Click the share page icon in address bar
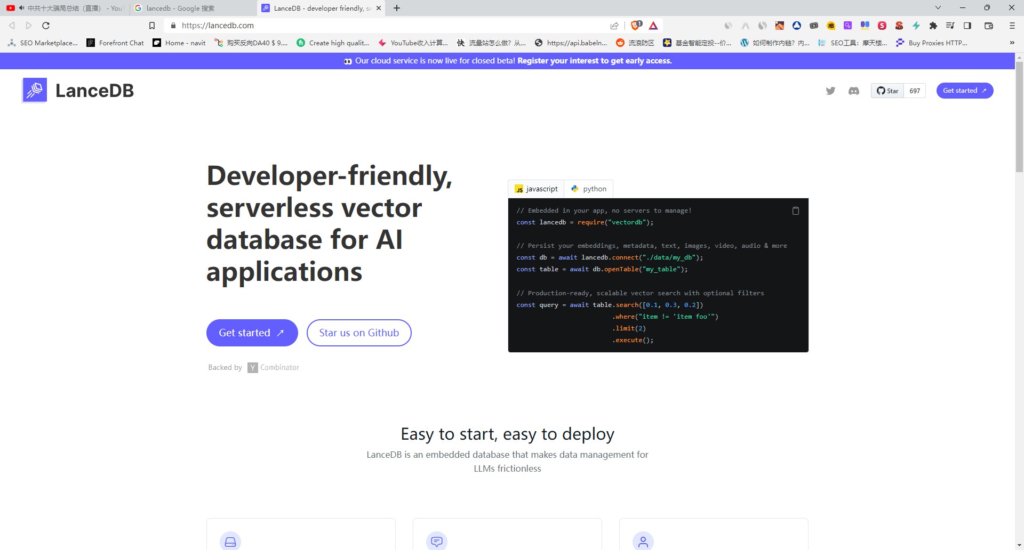The width and height of the screenshot is (1024, 550). click(x=614, y=26)
